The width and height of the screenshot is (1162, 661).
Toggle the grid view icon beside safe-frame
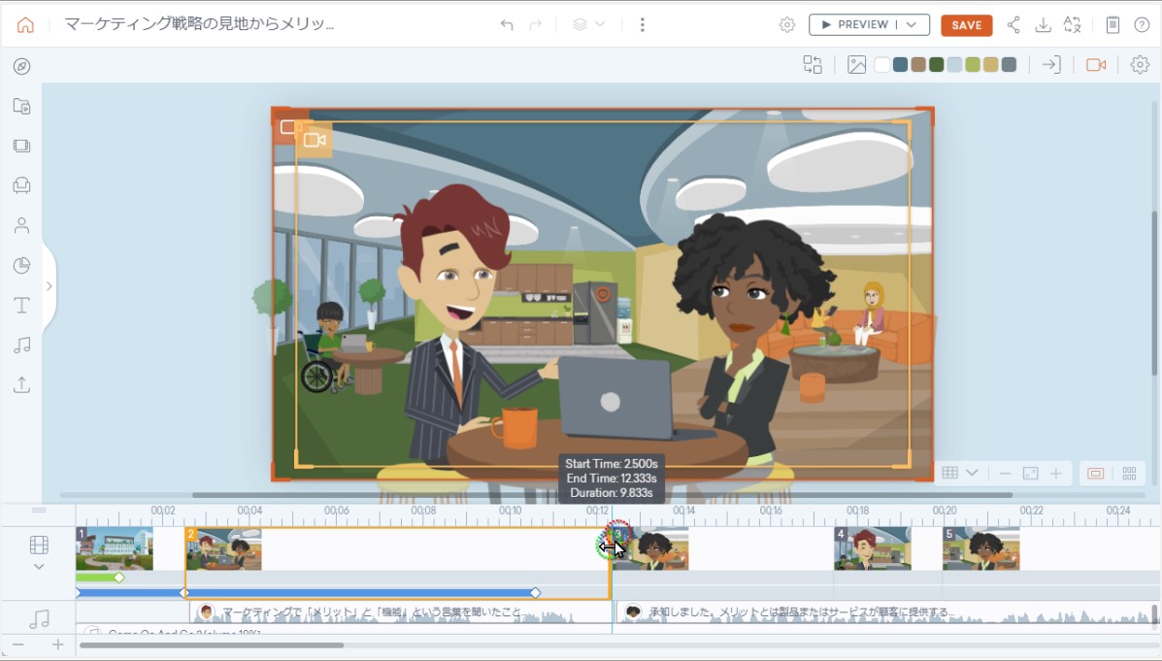(x=1129, y=474)
